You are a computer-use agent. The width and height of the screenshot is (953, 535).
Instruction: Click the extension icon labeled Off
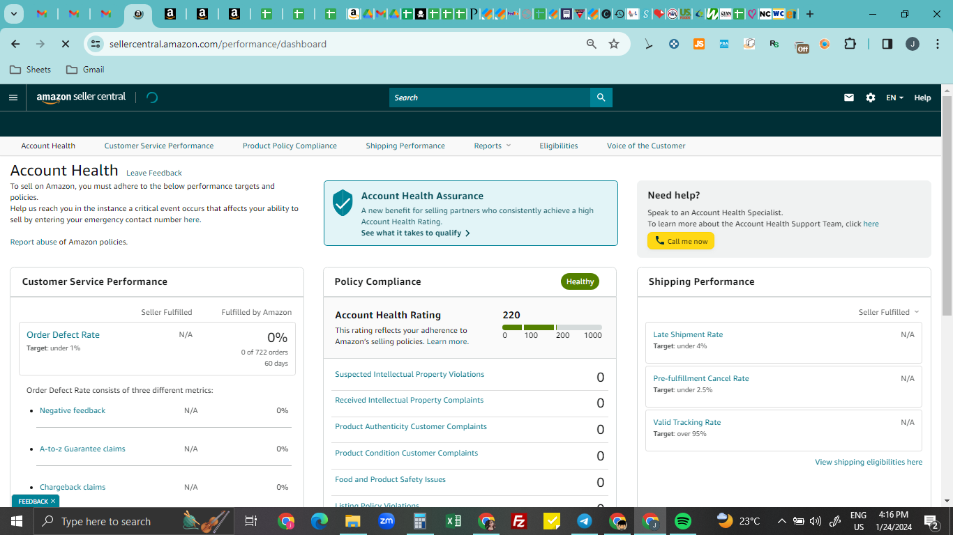coord(802,46)
